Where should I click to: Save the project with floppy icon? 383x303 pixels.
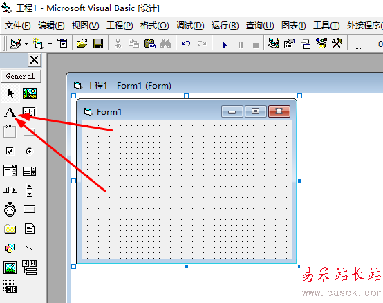pyautogui.click(x=98, y=44)
